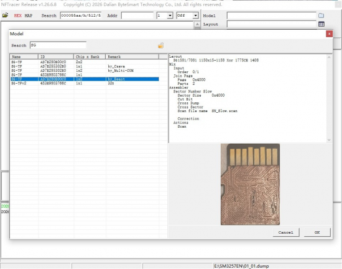Click details pane scroll up arrow

329,58
